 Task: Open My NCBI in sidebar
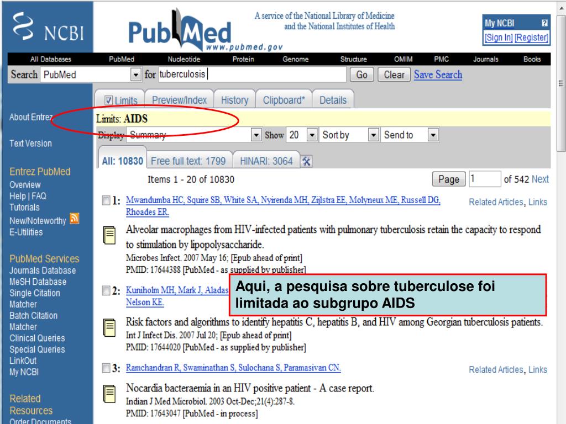[24, 372]
